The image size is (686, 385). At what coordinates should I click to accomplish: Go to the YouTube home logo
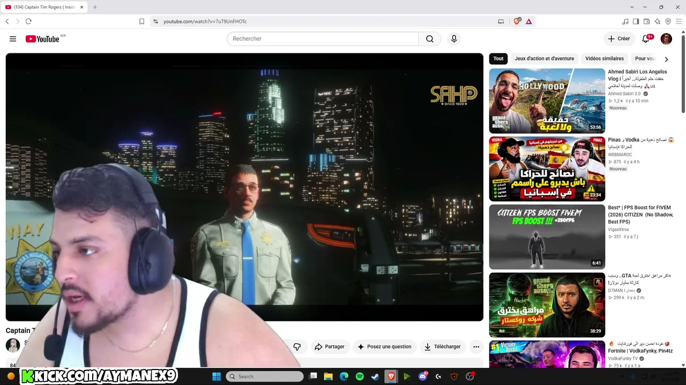42,38
